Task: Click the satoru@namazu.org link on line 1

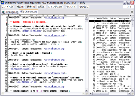Action: tap(54, 18)
